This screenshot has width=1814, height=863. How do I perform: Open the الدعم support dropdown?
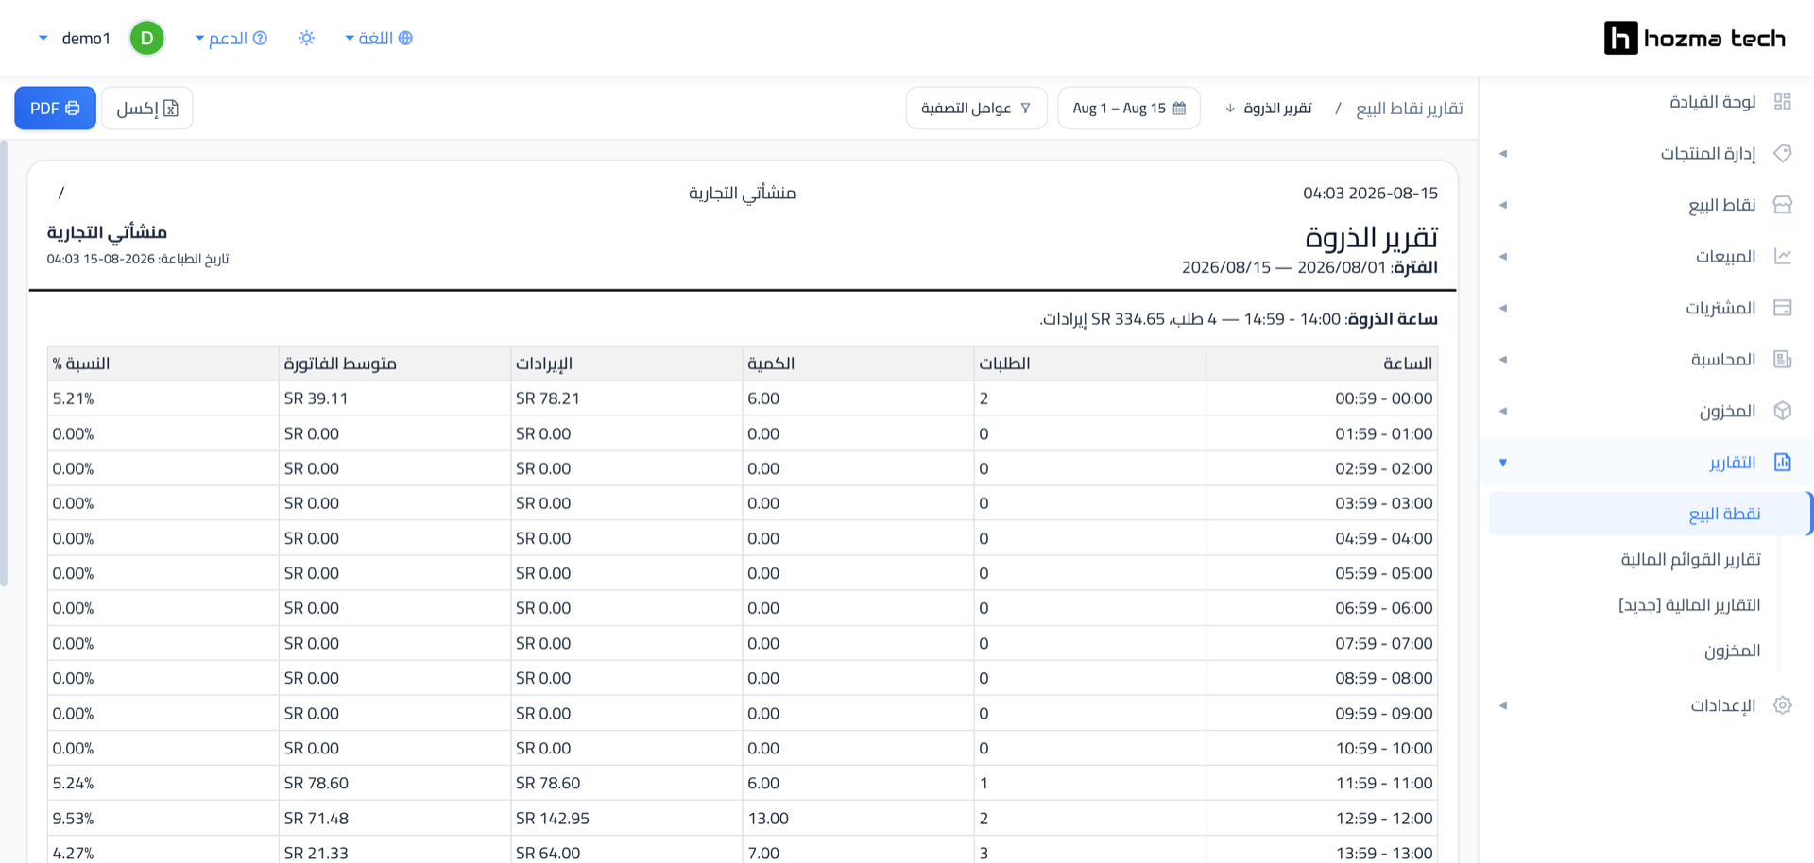coord(231,38)
